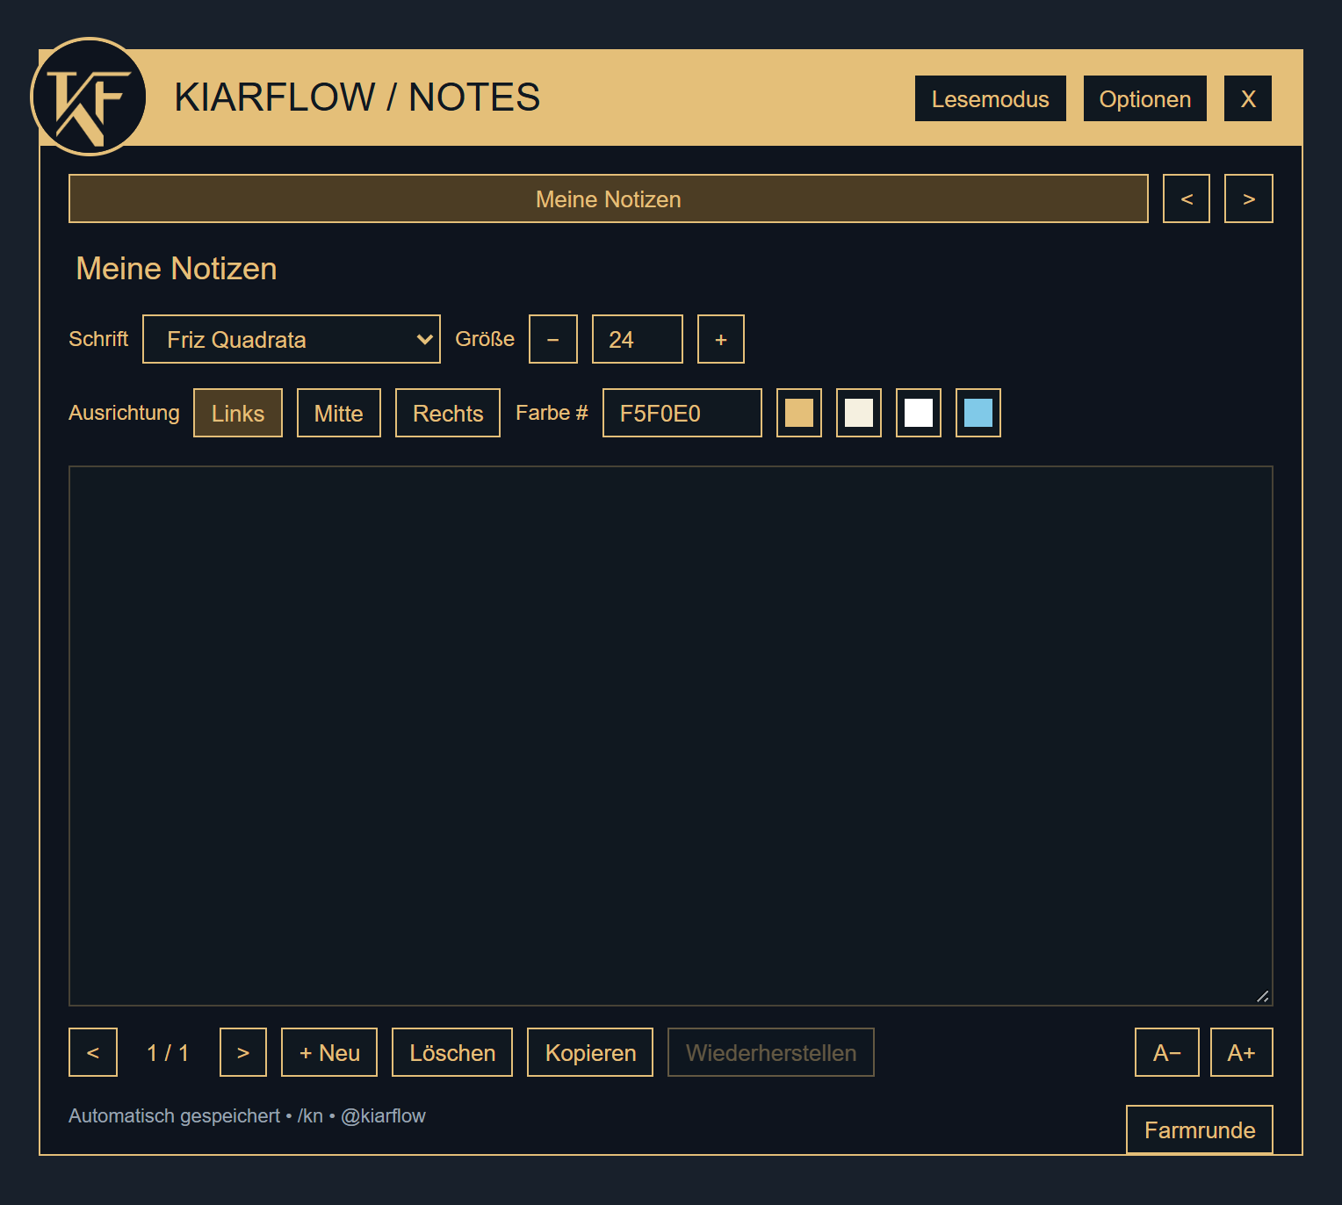Go to next tab with top arrow
This screenshot has height=1205, width=1342.
(x=1249, y=198)
